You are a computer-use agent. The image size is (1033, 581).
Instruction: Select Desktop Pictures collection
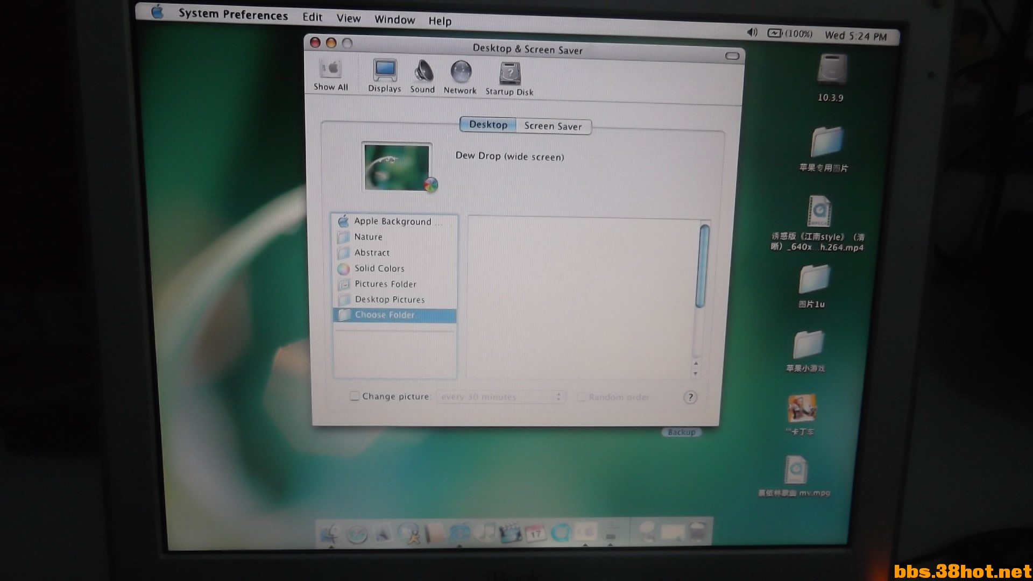pos(394,299)
